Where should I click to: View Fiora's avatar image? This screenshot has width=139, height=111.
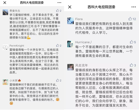(70, 21)
